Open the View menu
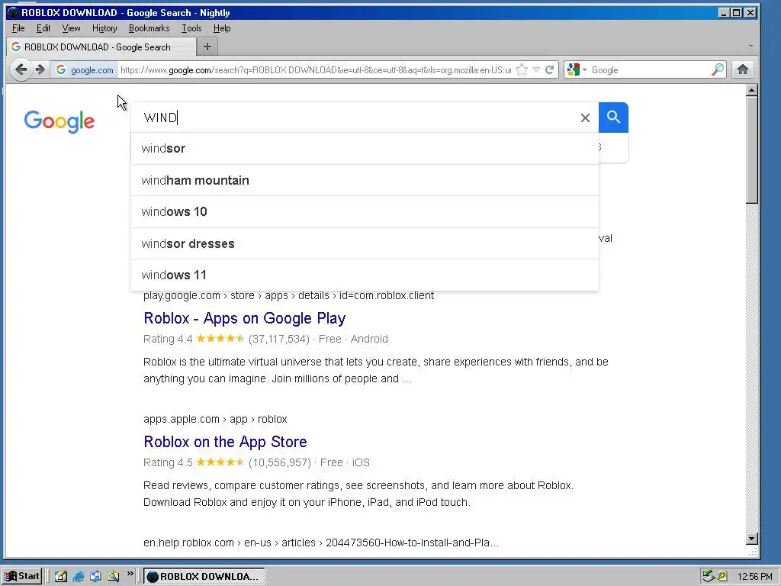781x586 pixels. click(71, 28)
